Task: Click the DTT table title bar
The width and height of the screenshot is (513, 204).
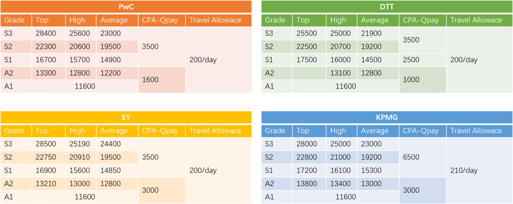Action: 386,7
